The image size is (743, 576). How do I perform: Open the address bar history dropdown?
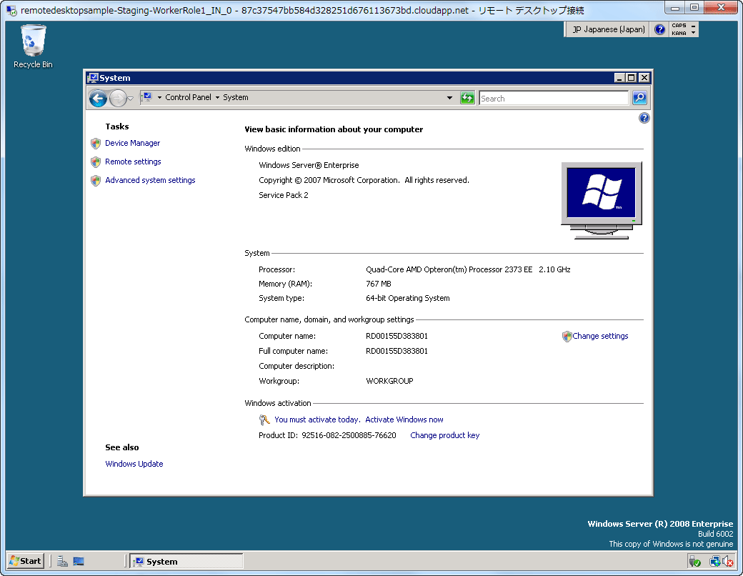[x=449, y=98]
